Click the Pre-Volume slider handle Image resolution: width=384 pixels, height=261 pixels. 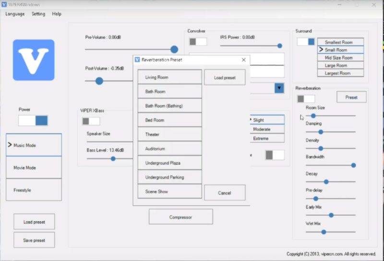click(174, 49)
